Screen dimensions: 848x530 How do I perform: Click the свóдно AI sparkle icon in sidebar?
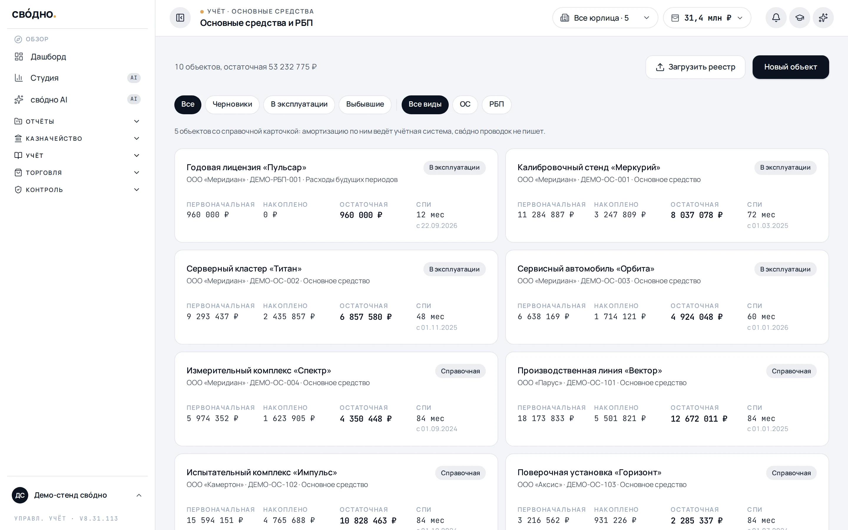coord(19,100)
